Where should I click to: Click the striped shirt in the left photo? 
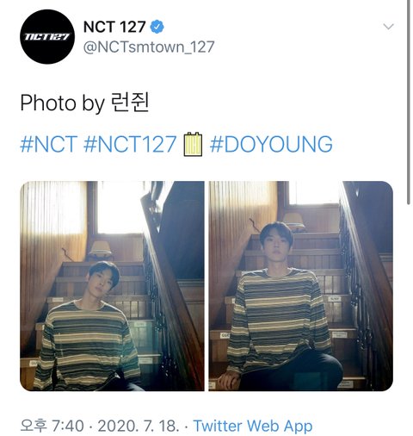coord(86,345)
